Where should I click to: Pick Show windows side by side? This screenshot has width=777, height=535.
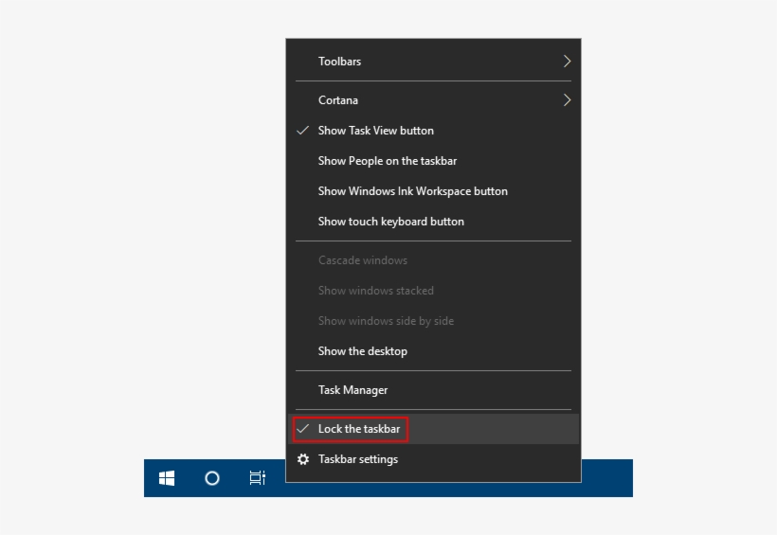coord(386,321)
